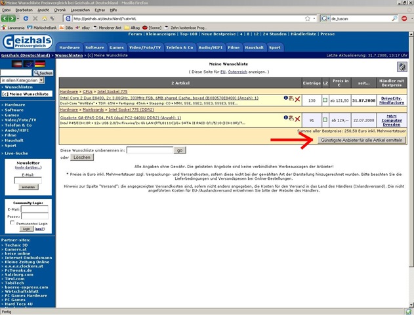The width and height of the screenshot is (414, 315).
Task: Switch to the Haushalt tab
Action: (255, 47)
